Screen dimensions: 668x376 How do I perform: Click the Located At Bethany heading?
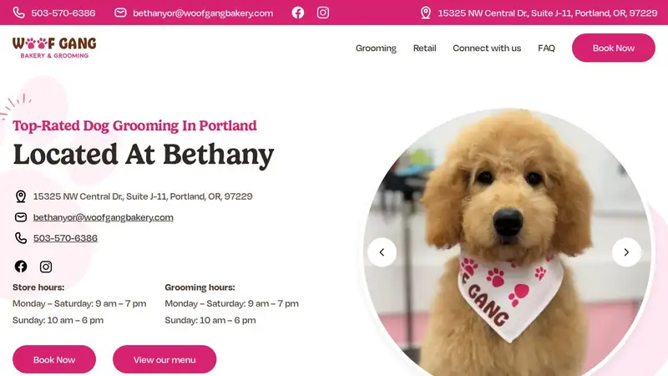[144, 155]
